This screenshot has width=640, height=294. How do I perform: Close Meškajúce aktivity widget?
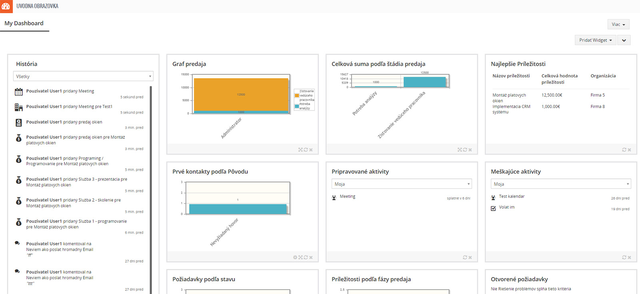(629, 258)
